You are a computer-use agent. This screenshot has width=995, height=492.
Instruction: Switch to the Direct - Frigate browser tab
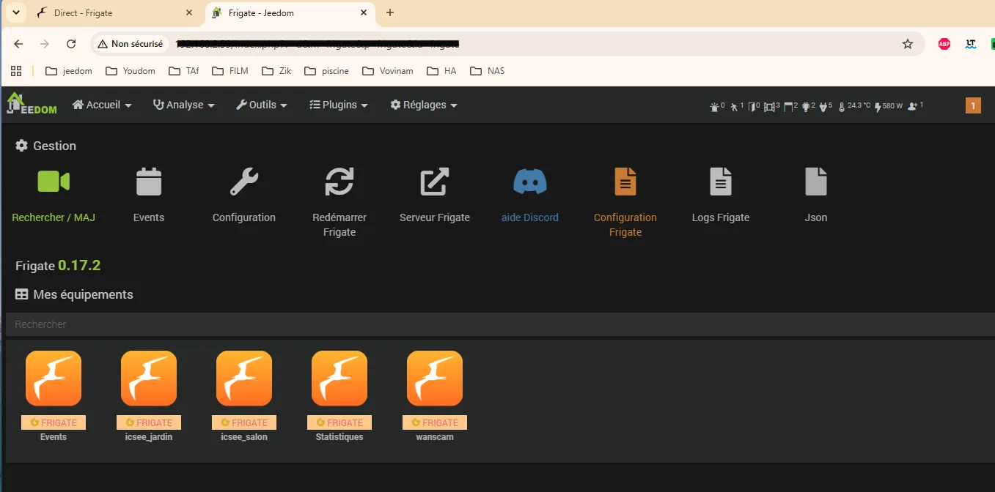point(114,13)
